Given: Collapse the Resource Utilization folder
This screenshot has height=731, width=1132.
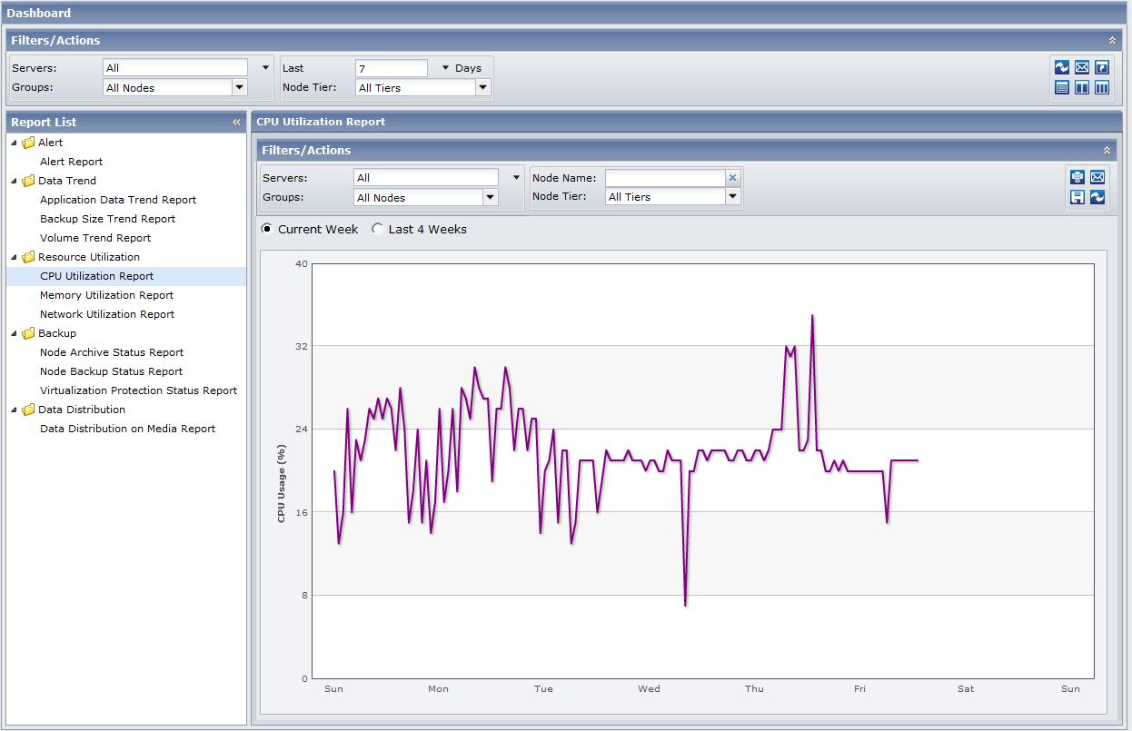Looking at the screenshot, I should coord(14,257).
